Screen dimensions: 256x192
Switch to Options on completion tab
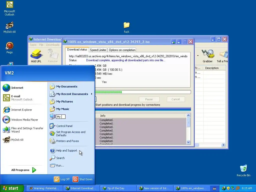(x=122, y=50)
